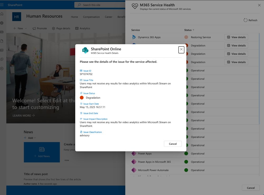Refresh the M365 Service Health panel
The width and height of the screenshot is (264, 195).
coord(250,20)
